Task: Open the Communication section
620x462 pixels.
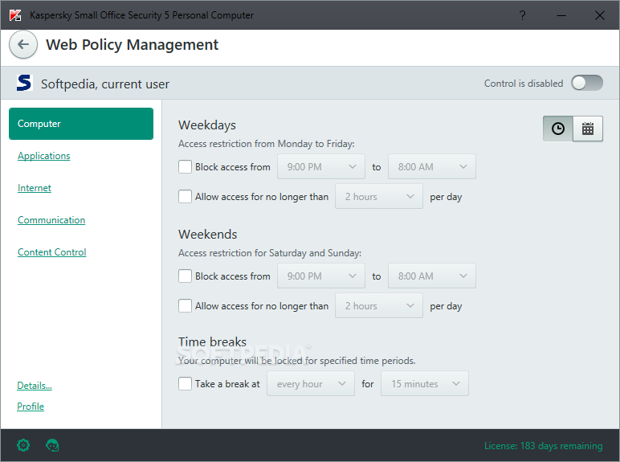Action: point(51,220)
